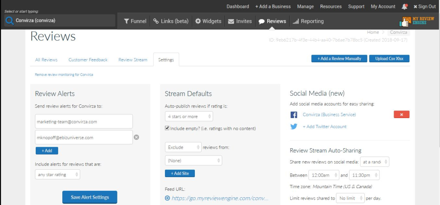The height and width of the screenshot is (205, 440).
Task: Open the Support menu
Action: click(x=356, y=6)
